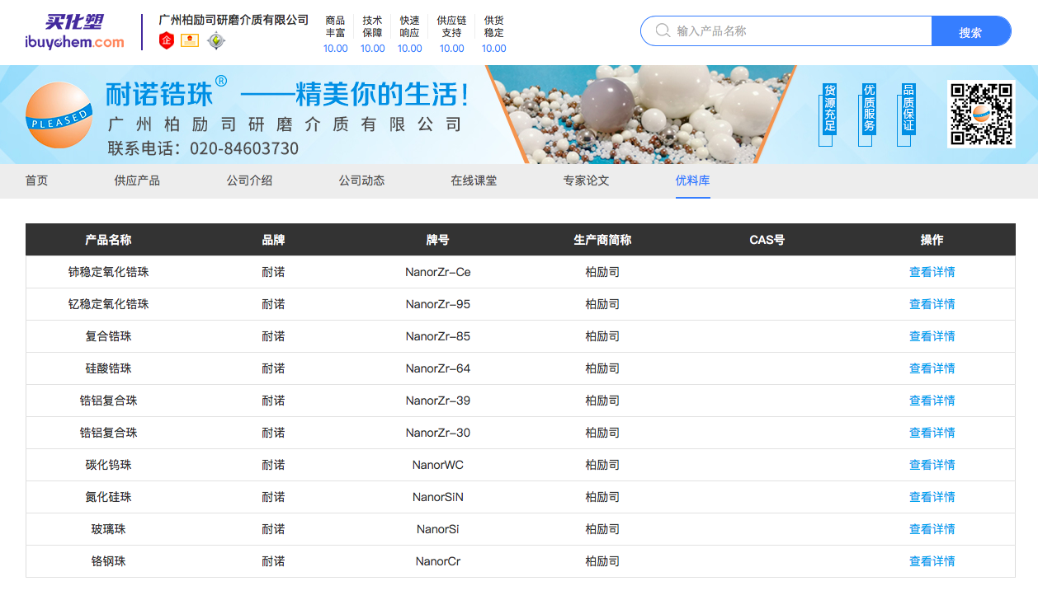Click grade code NanorSiN
Image resolution: width=1038 pixels, height=600 pixels.
(x=438, y=497)
